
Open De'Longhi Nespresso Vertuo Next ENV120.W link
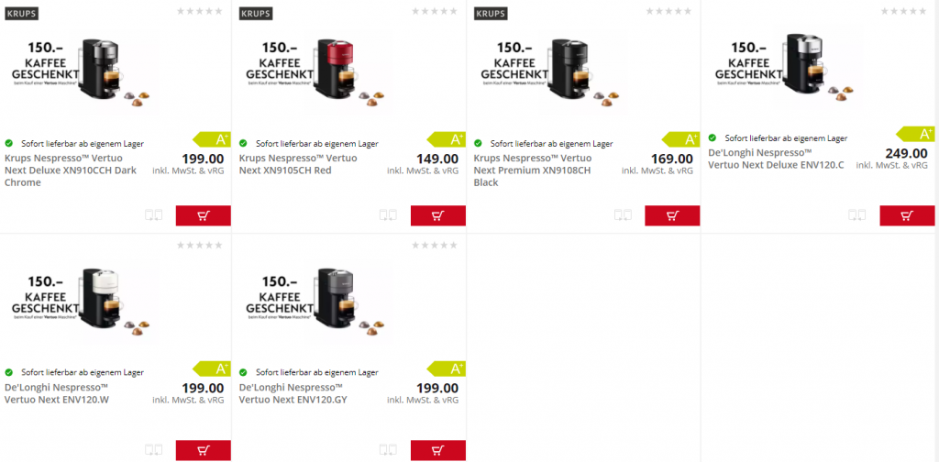(x=57, y=393)
